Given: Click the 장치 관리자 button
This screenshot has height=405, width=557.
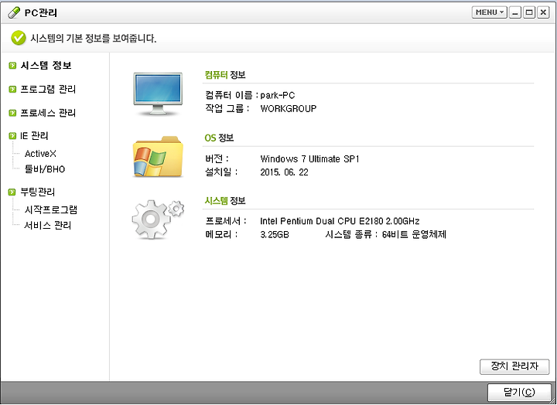Looking at the screenshot, I should [x=514, y=366].
